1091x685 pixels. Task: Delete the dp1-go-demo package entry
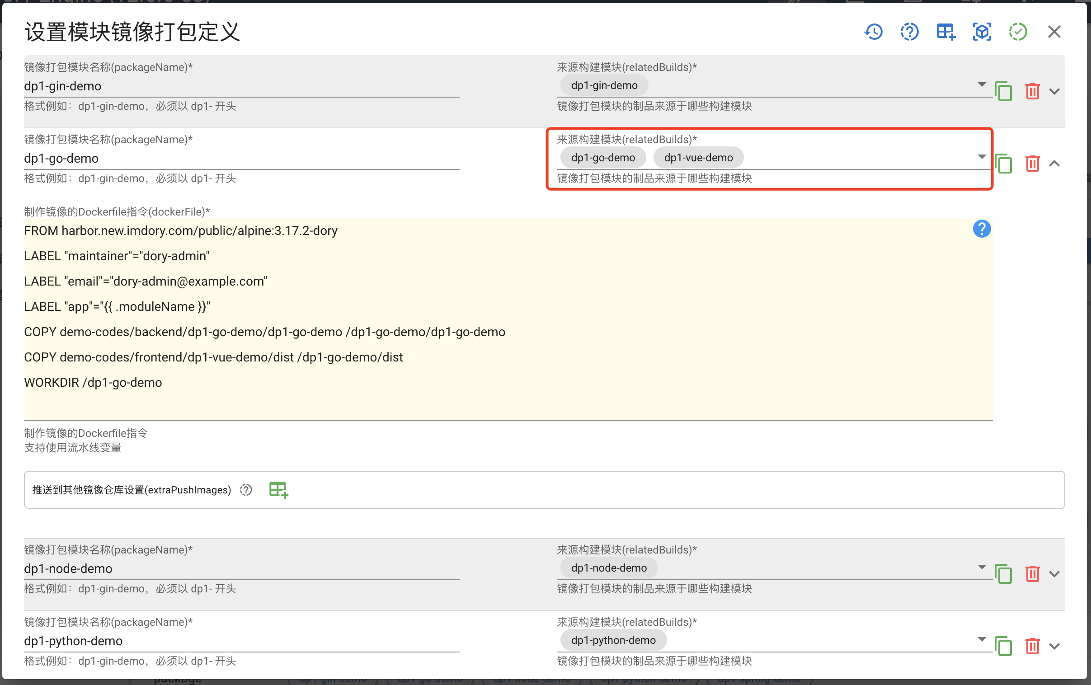point(1032,164)
